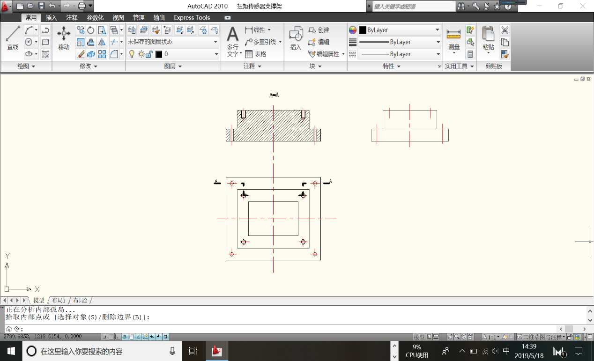Switch to the 注释 ribbon tab

pos(72,18)
